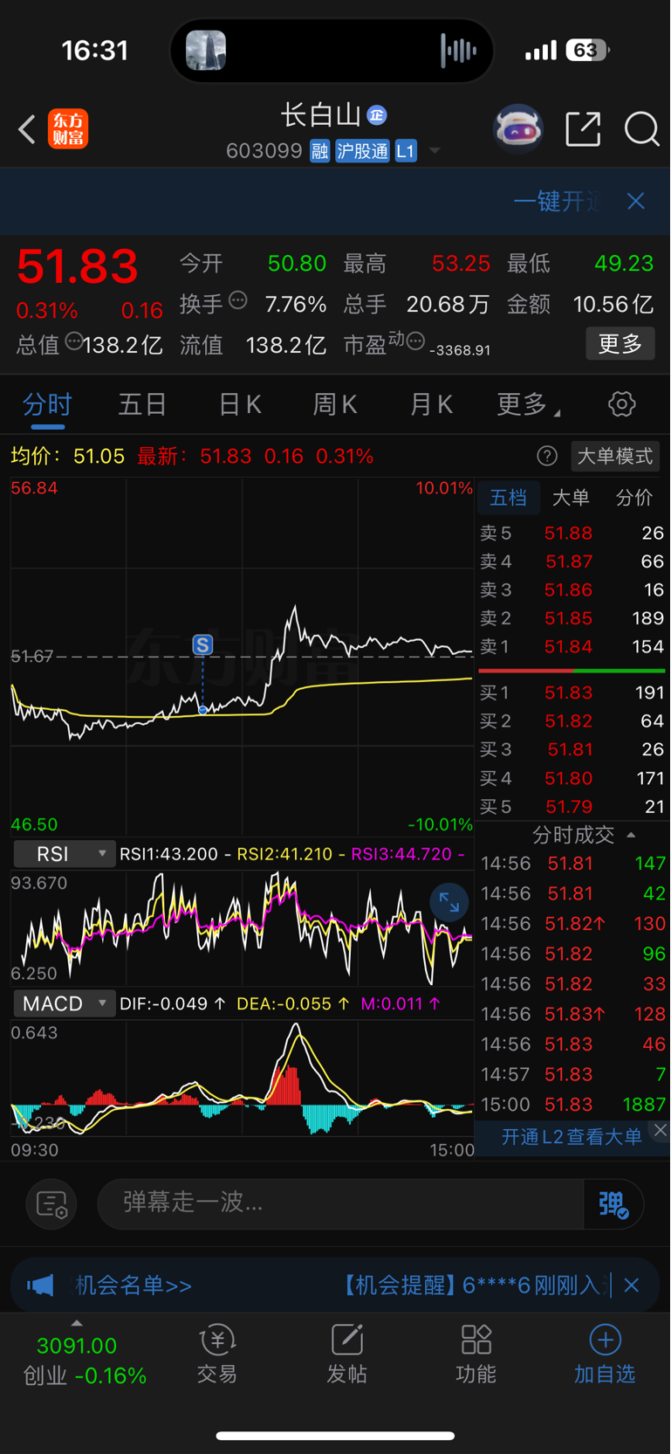Open the 发帖 post icon

click(346, 1354)
